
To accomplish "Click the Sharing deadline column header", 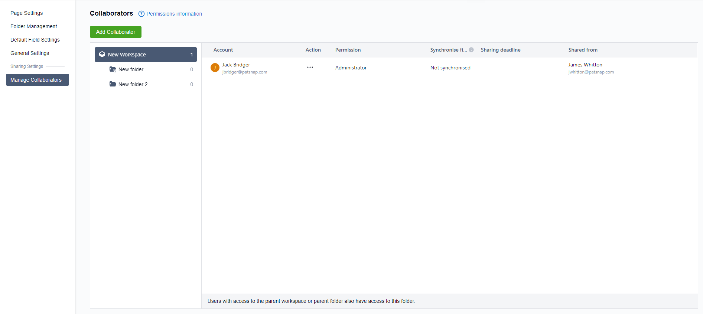I will coord(500,50).
